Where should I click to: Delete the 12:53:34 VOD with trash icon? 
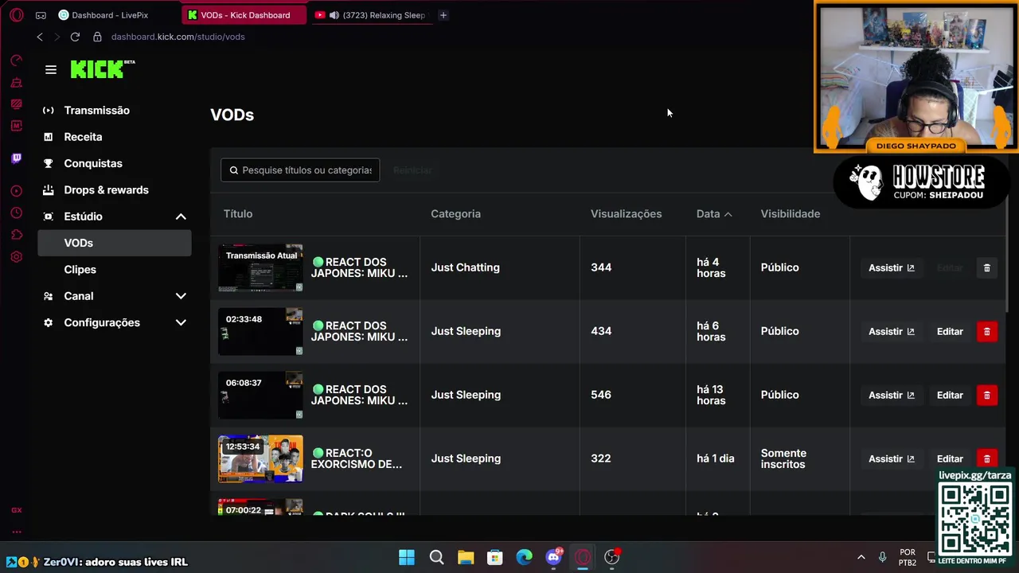coord(986,458)
